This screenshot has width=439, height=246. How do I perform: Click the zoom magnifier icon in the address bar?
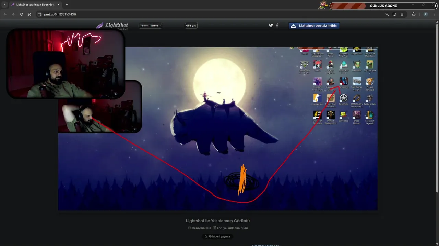[387, 14]
